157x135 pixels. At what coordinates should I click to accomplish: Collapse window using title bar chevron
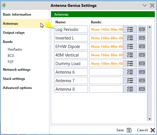(x=145, y=5)
